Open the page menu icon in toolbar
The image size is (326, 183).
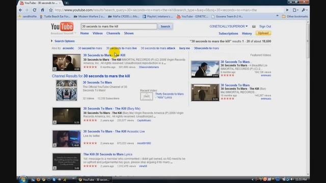pos(295,10)
